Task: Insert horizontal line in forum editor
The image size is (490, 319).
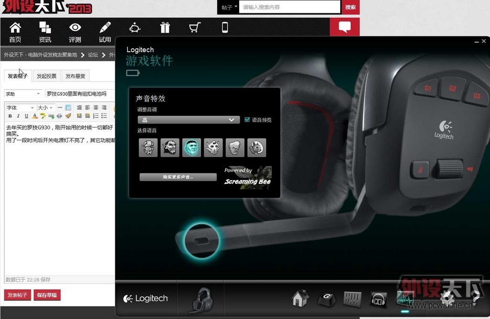Action: (60, 108)
